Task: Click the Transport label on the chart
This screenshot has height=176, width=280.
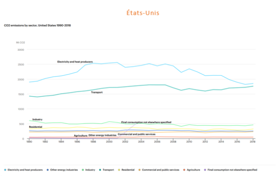Action: 97,92
